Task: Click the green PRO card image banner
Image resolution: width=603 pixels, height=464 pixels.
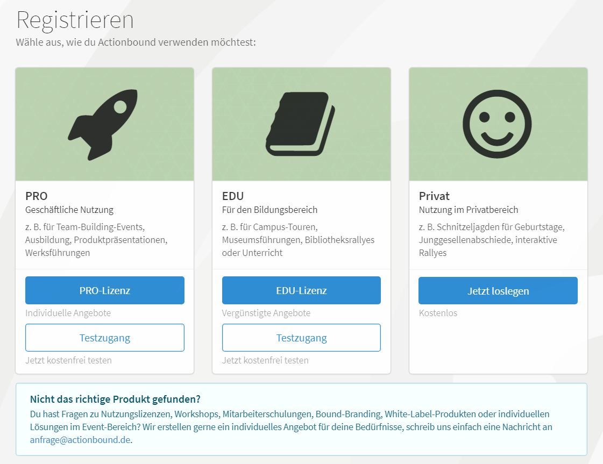Action: point(104,124)
